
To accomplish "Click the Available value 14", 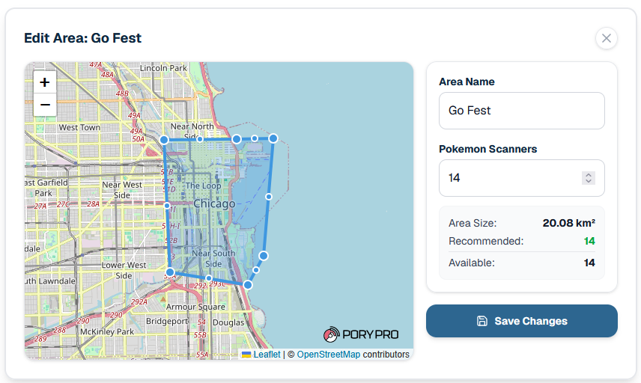I will click(589, 263).
